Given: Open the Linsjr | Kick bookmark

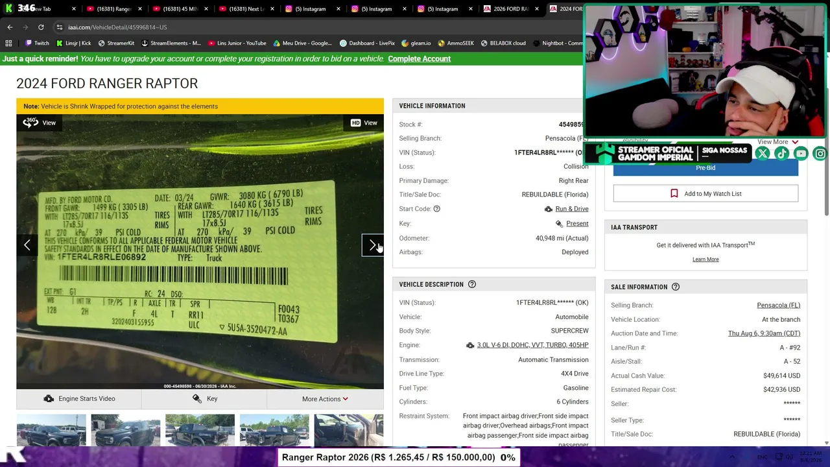Looking at the screenshot, I should click(73, 43).
